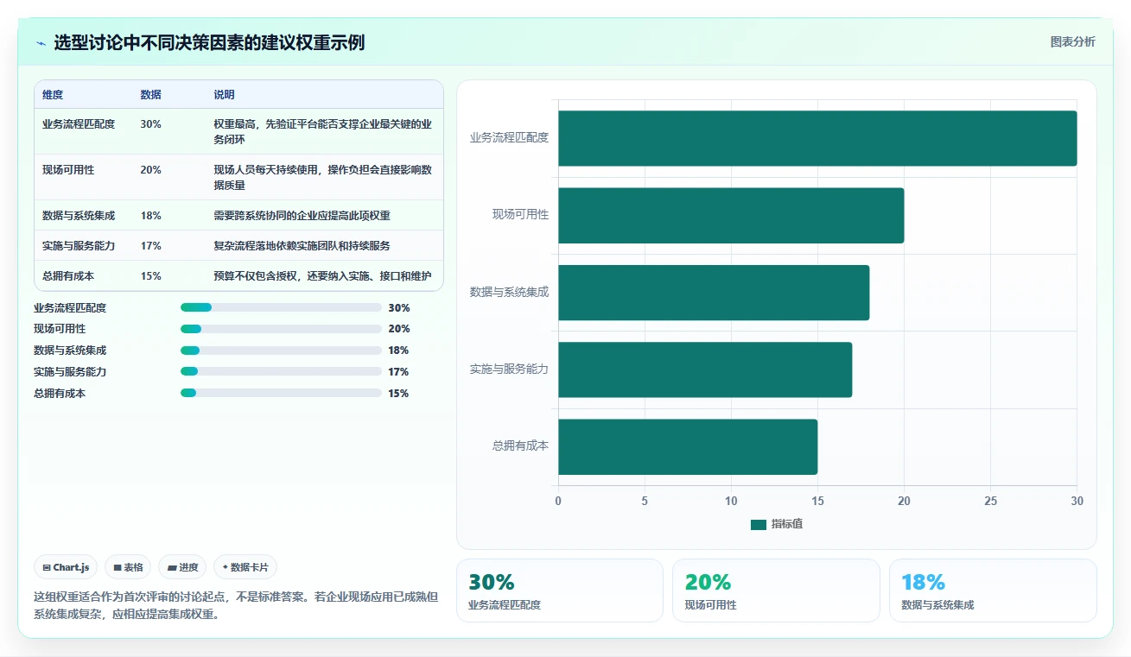
Task: Click the 现场可用性 progress bar
Action: [281, 329]
